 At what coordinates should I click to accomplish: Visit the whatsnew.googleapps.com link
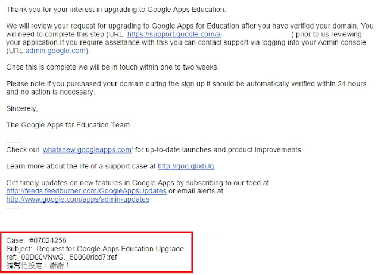pyautogui.click(x=88, y=150)
